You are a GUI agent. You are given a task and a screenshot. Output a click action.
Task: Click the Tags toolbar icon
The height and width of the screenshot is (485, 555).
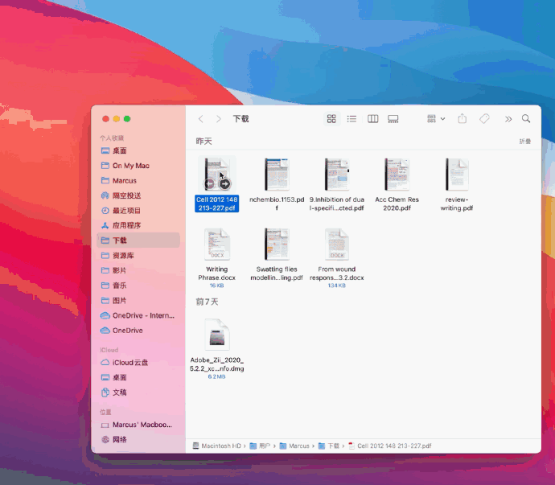pos(484,118)
